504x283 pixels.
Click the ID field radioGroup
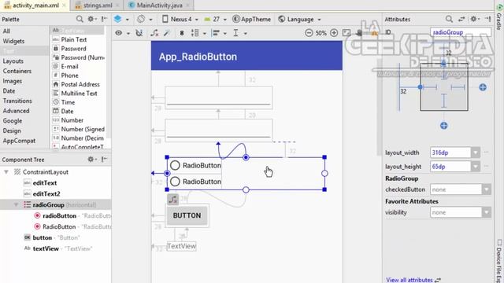[x=460, y=32]
